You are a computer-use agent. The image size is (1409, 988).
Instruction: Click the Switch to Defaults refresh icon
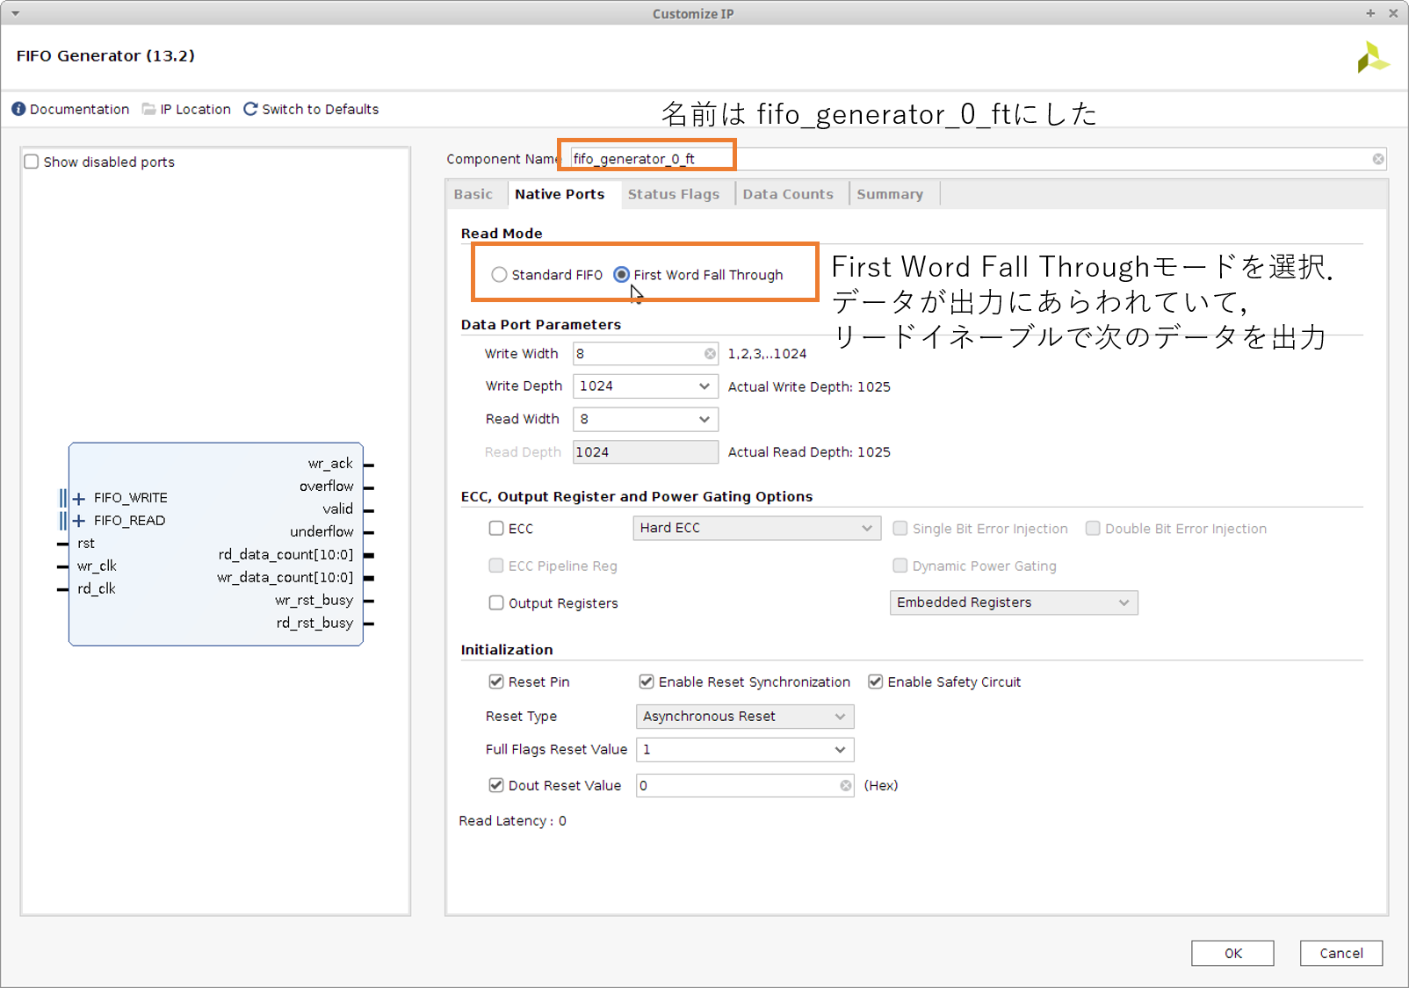[250, 109]
